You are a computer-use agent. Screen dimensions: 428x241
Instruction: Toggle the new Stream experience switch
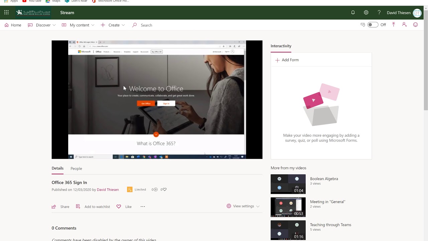point(372,25)
